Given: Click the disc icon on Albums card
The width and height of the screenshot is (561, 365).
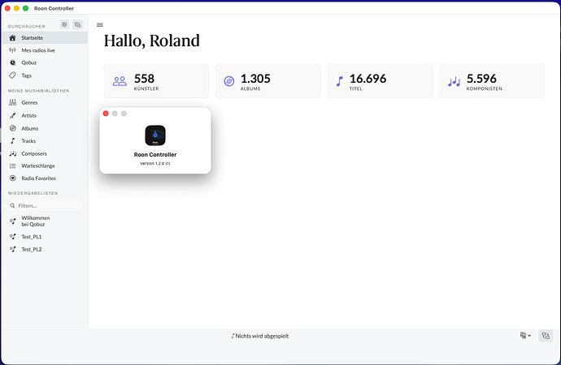Looking at the screenshot, I should [229, 81].
